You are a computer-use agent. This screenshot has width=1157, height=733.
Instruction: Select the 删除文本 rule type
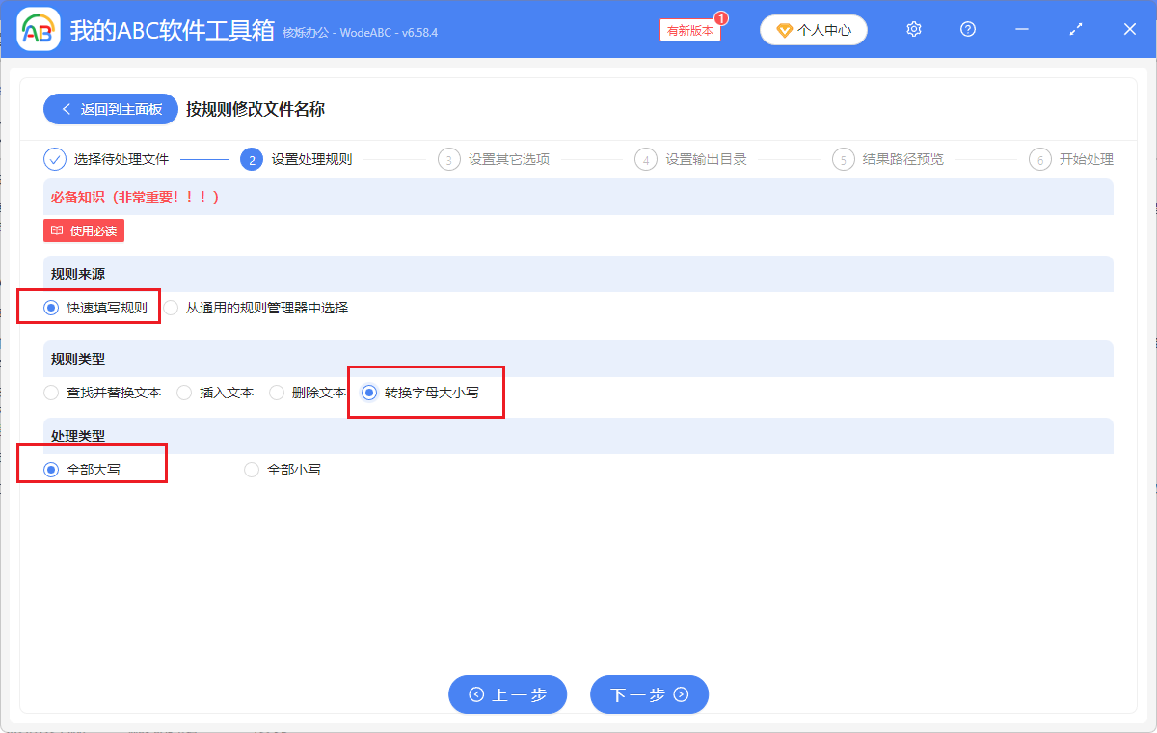tap(277, 392)
